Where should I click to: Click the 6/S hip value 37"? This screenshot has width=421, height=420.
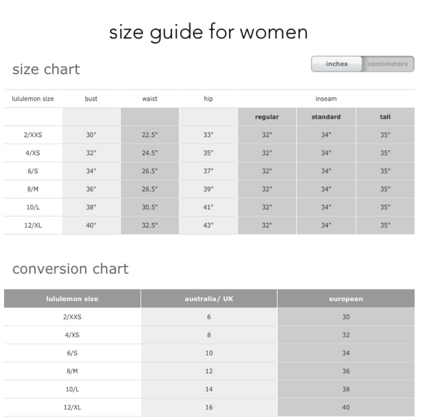point(208,171)
